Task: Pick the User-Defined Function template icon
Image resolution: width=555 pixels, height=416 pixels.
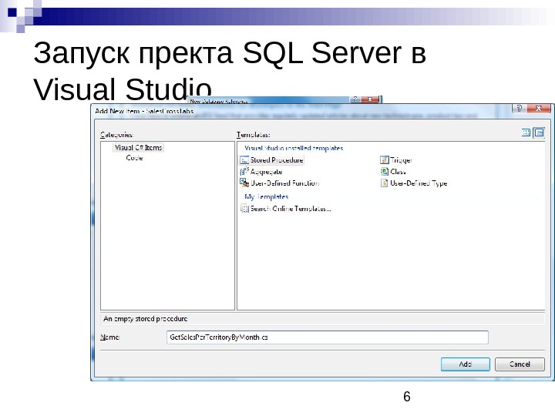Action: (244, 183)
